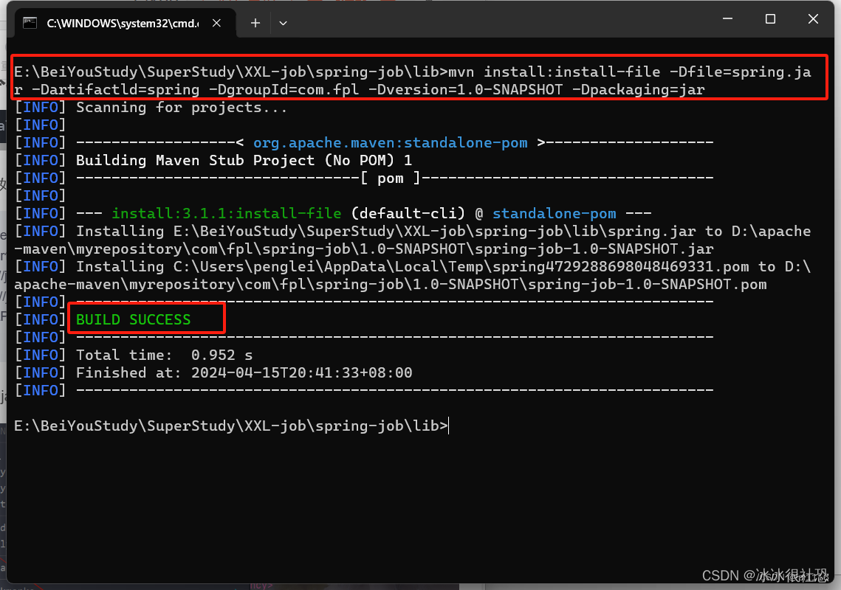This screenshot has height=590, width=841.
Task: Click the 'Finished at: 2024-04-15T20:41:33+08:00' line
Action: point(244,372)
